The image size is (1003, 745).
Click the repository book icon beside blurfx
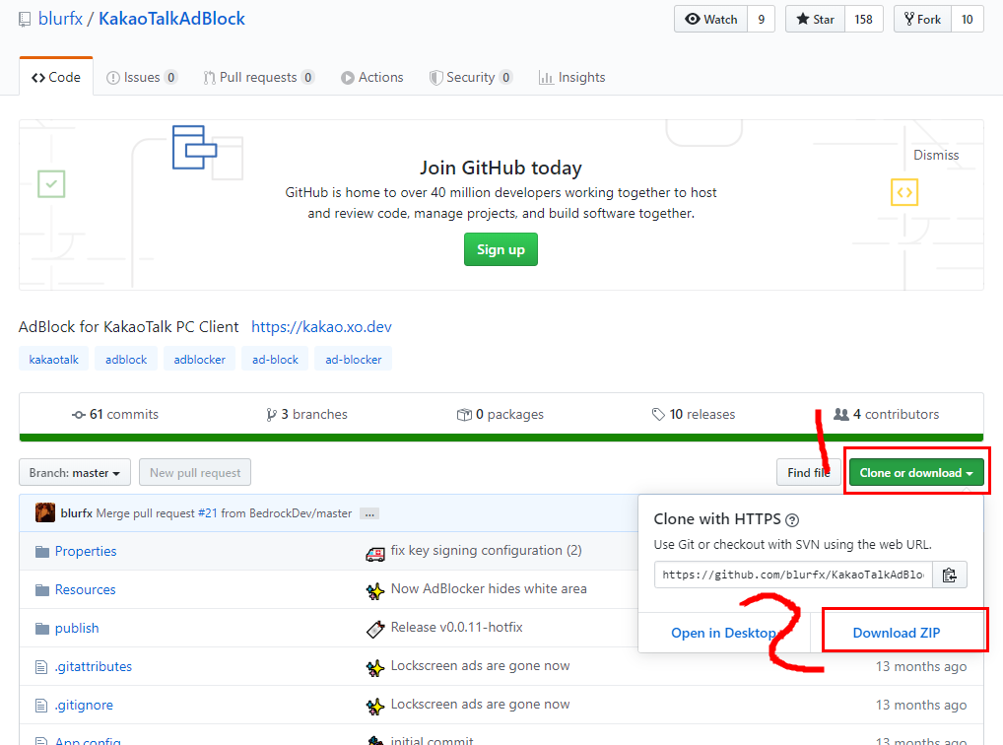[x=25, y=19]
